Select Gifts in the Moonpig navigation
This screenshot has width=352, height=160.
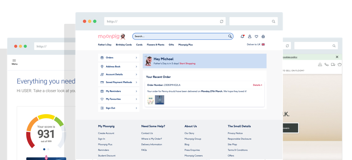tap(171, 45)
